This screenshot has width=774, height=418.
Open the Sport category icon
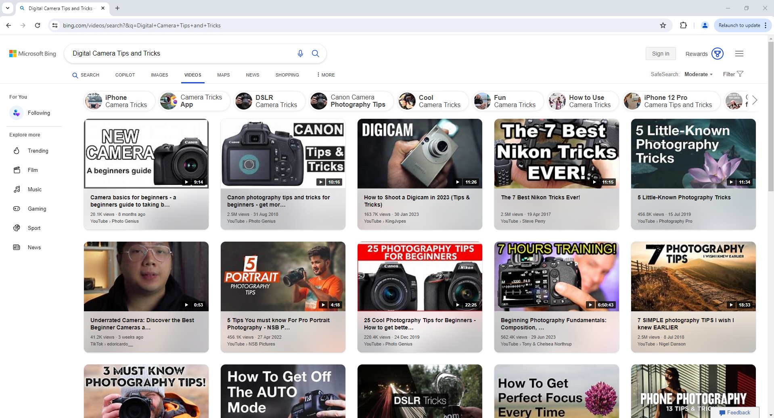(17, 228)
